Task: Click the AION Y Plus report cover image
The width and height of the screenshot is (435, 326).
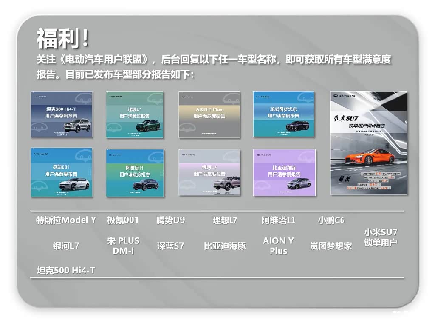Action: pos(209,114)
